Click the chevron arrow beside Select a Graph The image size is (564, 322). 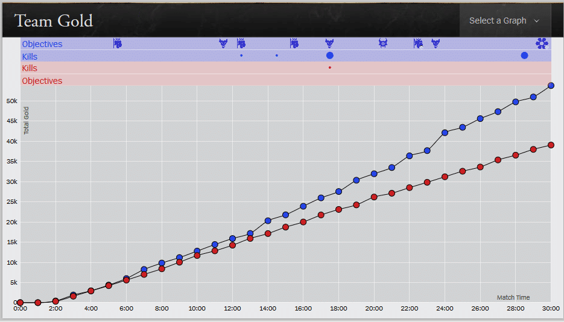tap(537, 21)
